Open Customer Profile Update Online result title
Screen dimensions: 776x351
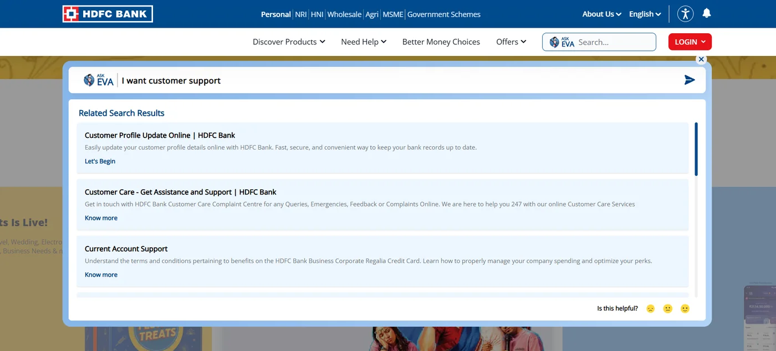click(x=160, y=135)
